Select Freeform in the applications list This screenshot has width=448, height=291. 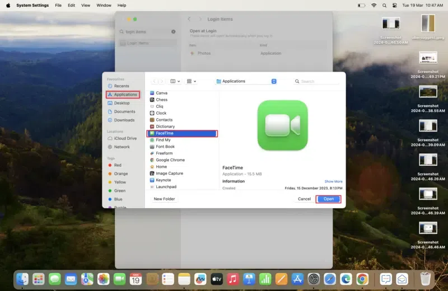click(x=183, y=153)
